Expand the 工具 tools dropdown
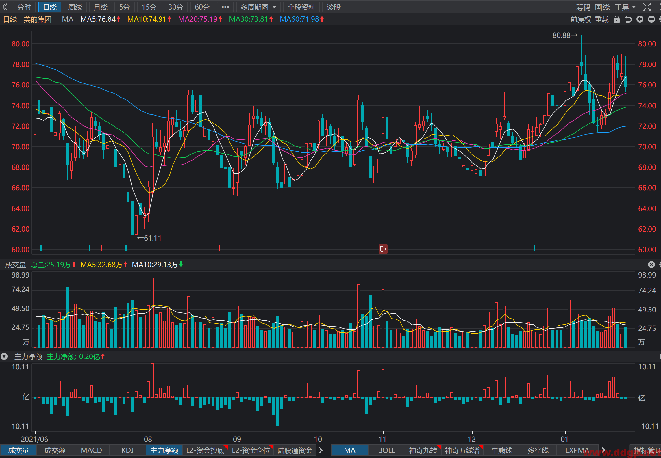 [x=625, y=7]
